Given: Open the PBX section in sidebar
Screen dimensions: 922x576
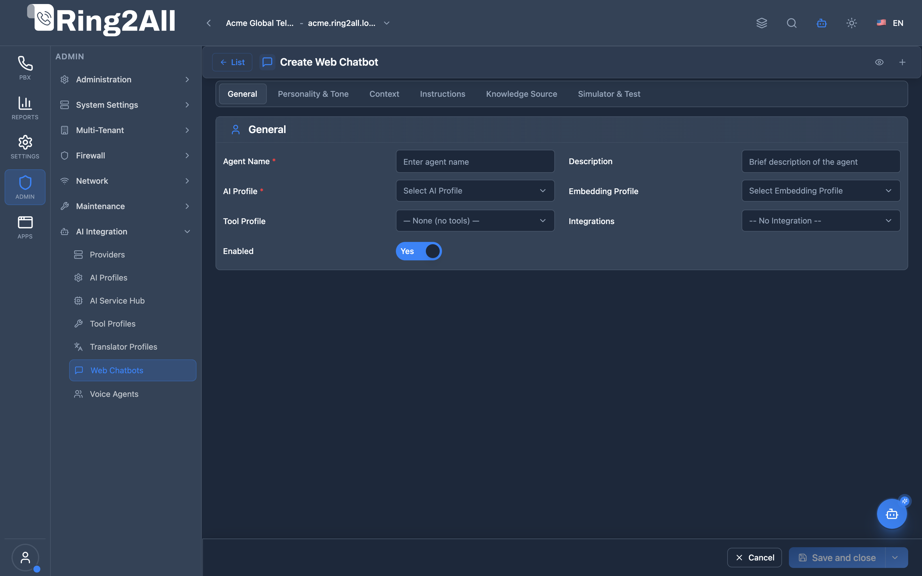Looking at the screenshot, I should (x=25, y=68).
